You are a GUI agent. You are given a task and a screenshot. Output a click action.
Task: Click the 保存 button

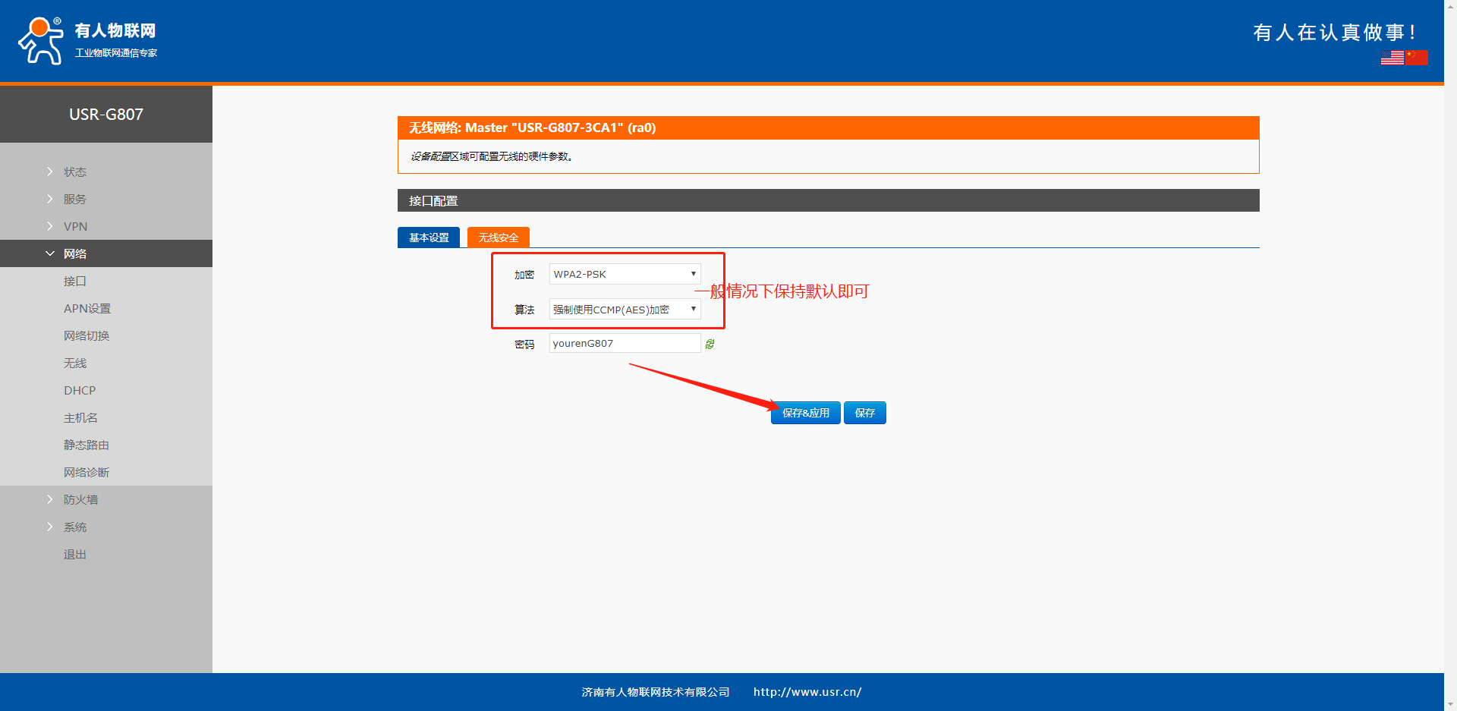[x=864, y=413]
